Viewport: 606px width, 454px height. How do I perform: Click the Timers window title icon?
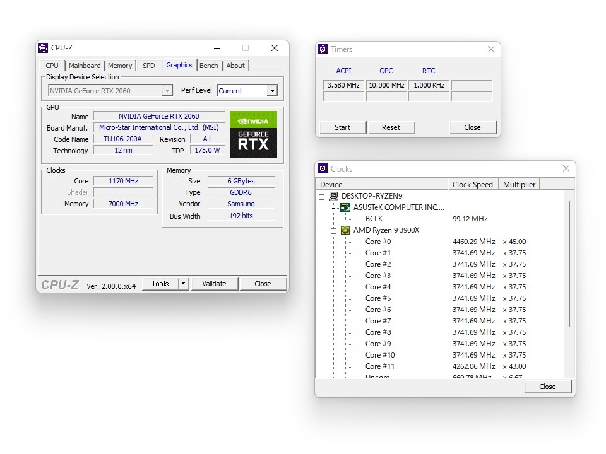[323, 49]
